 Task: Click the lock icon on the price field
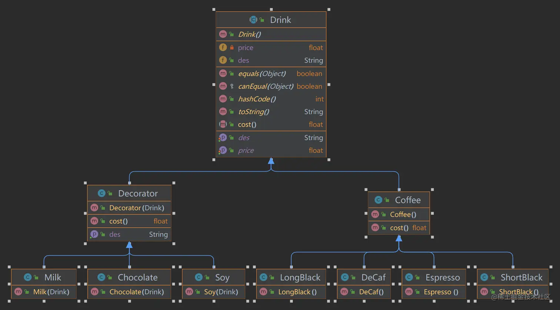pos(232,47)
